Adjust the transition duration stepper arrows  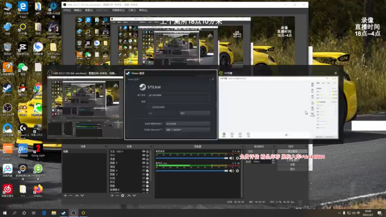pos(273,162)
